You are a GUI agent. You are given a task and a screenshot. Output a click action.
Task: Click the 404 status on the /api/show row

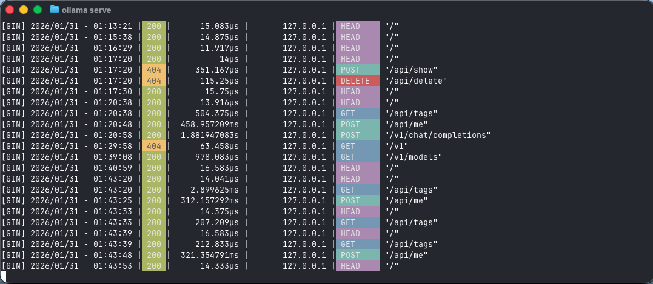click(154, 70)
